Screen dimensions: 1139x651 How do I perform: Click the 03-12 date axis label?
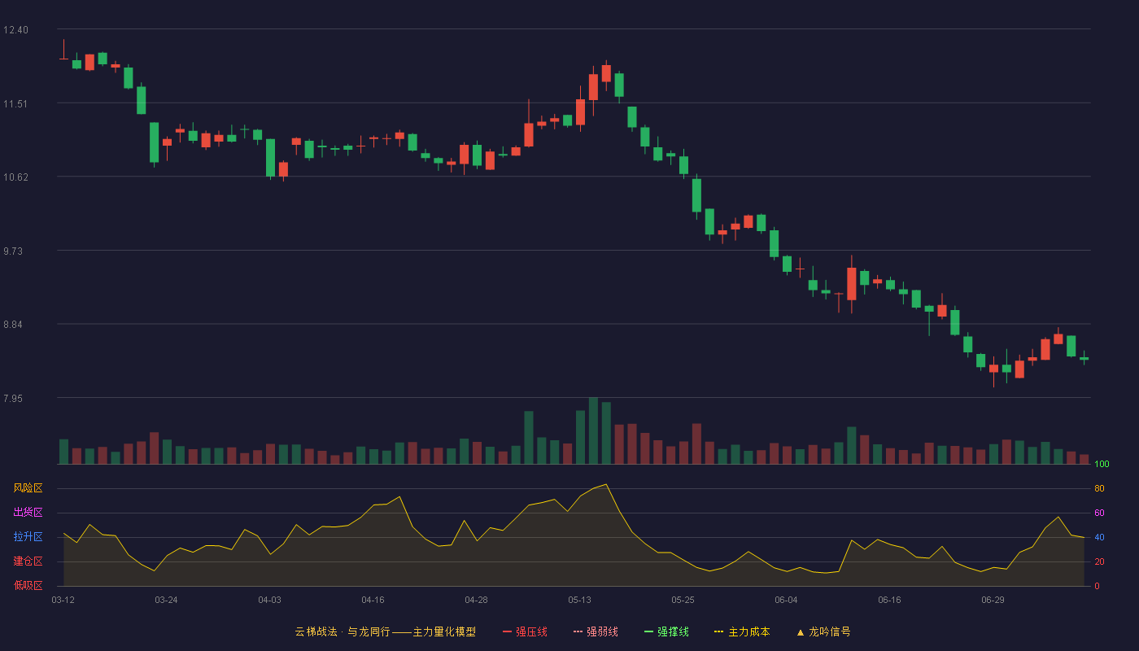[x=63, y=600]
